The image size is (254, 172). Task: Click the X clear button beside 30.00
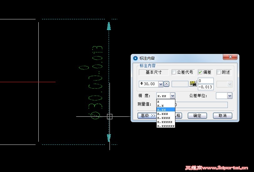[167, 84]
